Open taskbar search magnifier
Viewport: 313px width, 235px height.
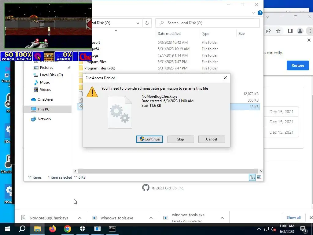[x=22, y=229]
